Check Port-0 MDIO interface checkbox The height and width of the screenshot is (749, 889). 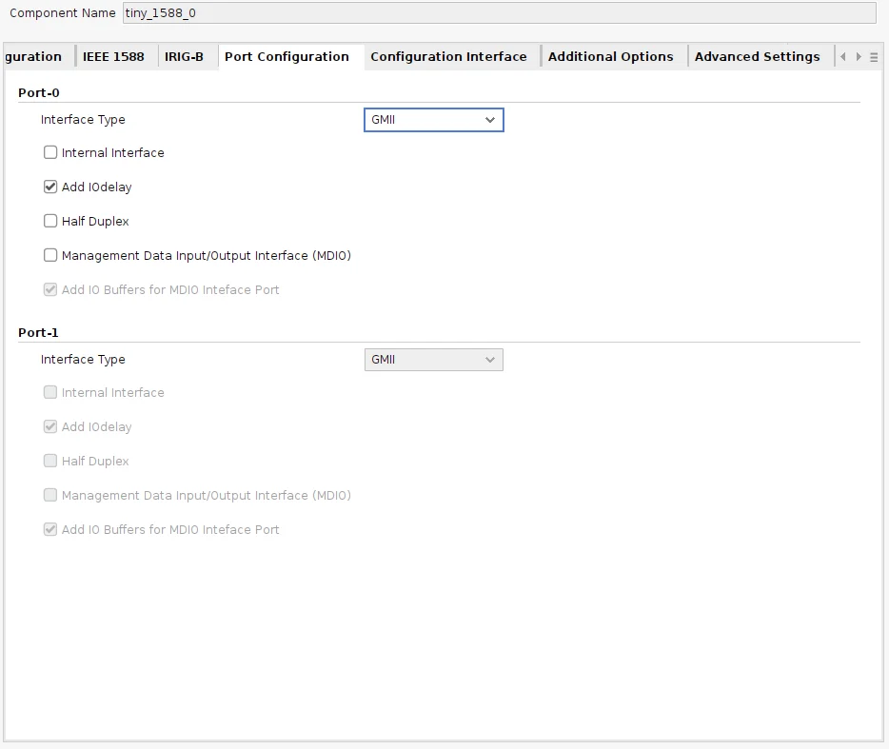(51, 256)
